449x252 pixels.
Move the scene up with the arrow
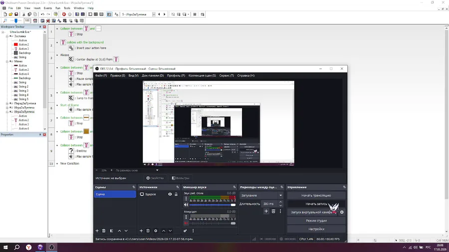119,231
